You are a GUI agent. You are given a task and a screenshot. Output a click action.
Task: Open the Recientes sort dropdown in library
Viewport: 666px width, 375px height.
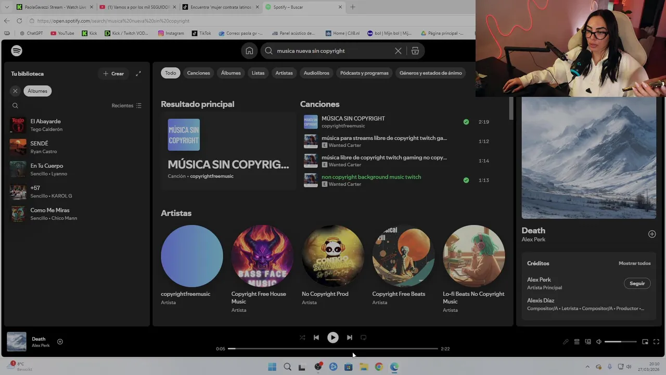click(x=126, y=105)
